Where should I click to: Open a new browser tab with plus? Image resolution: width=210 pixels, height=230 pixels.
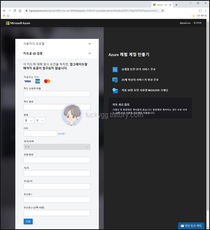(x=176, y=5)
